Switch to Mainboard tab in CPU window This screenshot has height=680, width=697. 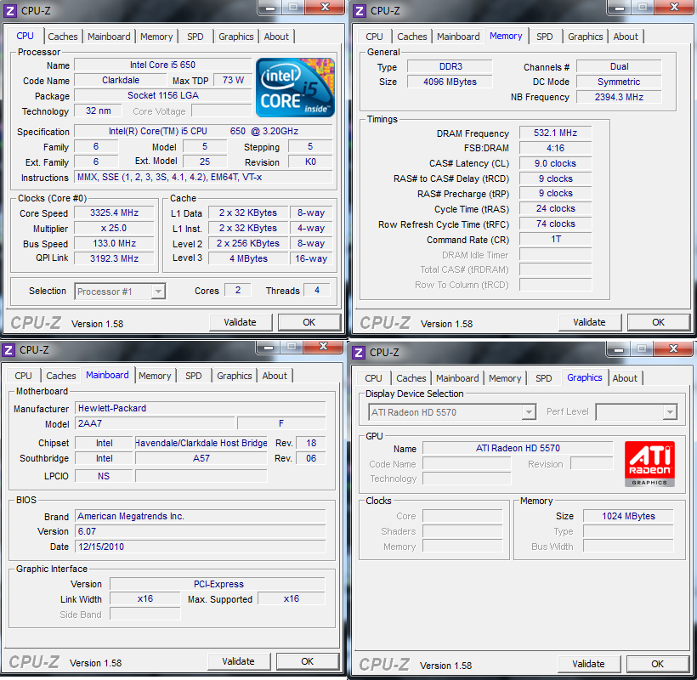tap(109, 37)
